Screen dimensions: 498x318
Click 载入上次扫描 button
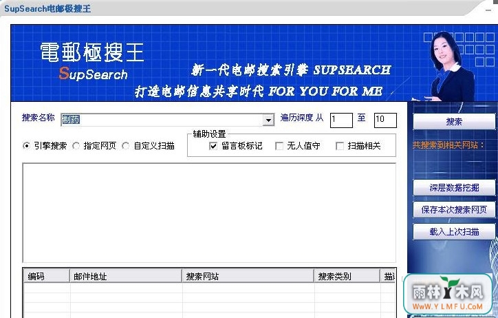pos(454,231)
